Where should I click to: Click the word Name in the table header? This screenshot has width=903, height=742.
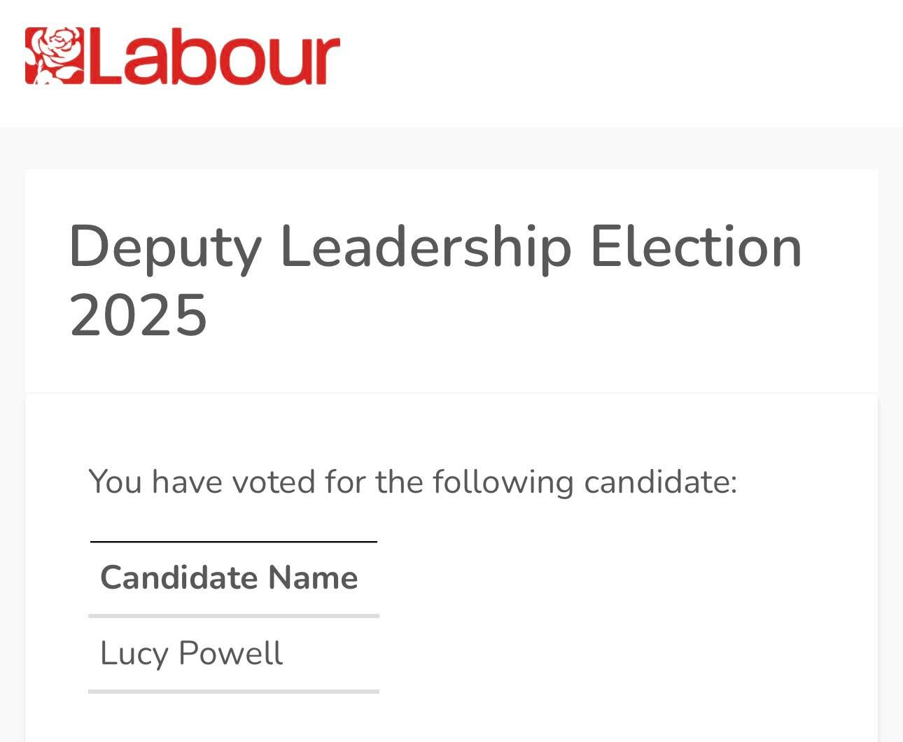tap(313, 578)
